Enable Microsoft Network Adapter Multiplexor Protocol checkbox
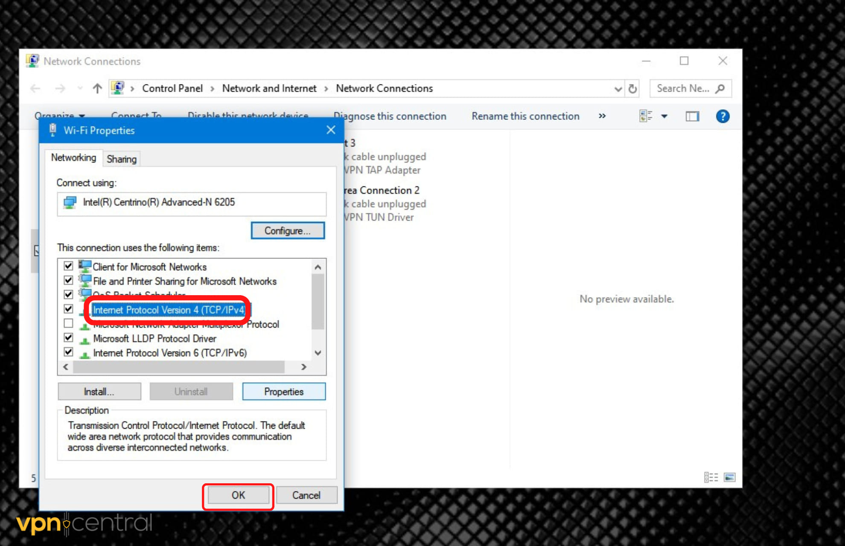The width and height of the screenshot is (845, 546). (68, 323)
